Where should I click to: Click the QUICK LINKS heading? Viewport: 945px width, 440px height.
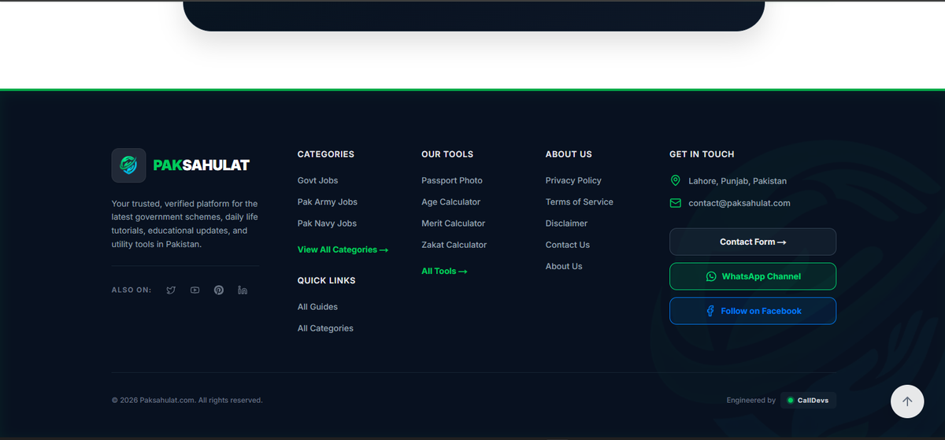(x=326, y=280)
